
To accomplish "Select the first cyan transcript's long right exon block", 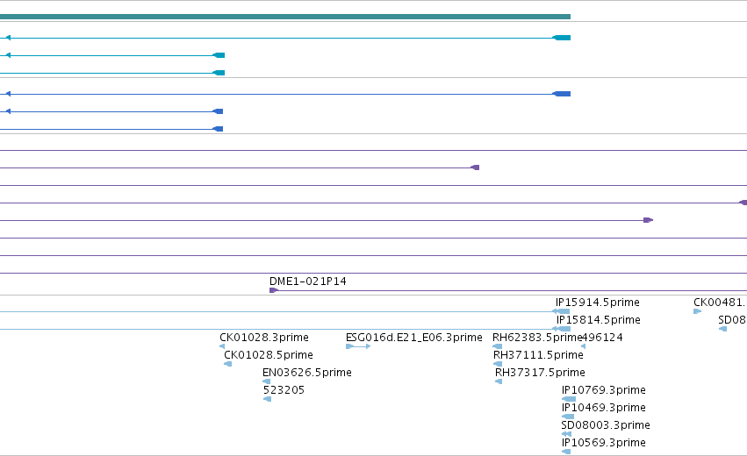I will coord(562,38).
